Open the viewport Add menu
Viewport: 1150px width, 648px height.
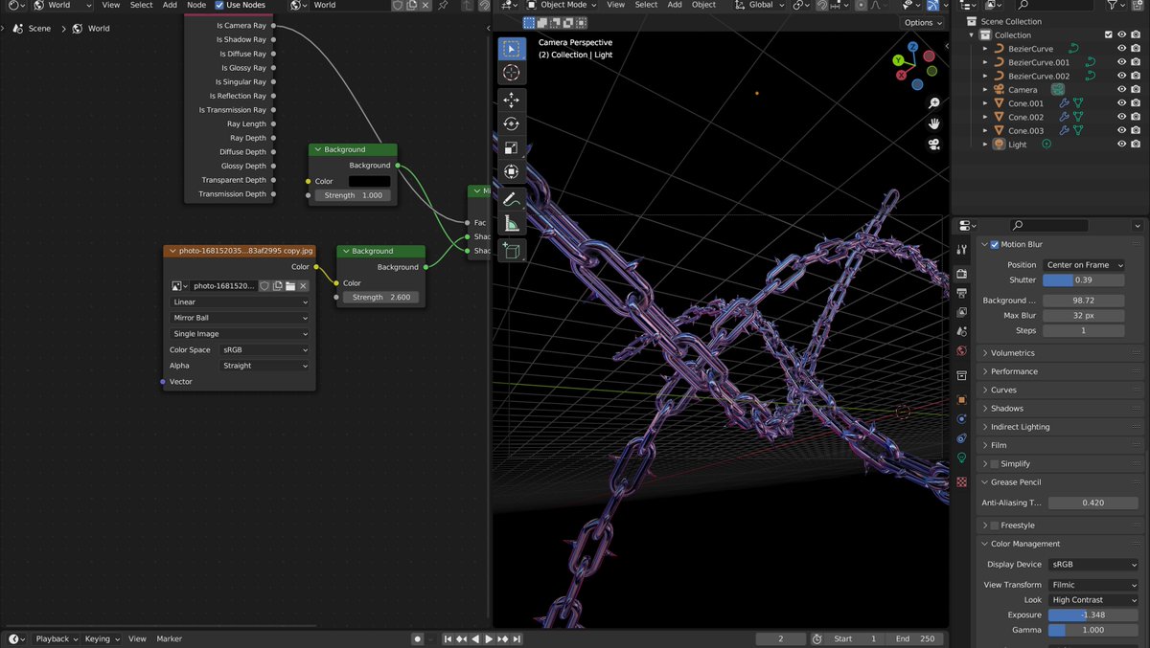coord(675,5)
